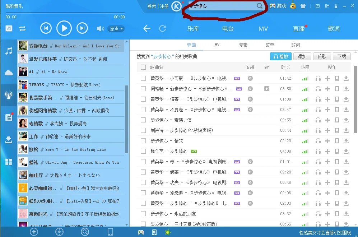358x237 pixels.
Task: Go back with the left arrow
Action: pyautogui.click(x=147, y=28)
